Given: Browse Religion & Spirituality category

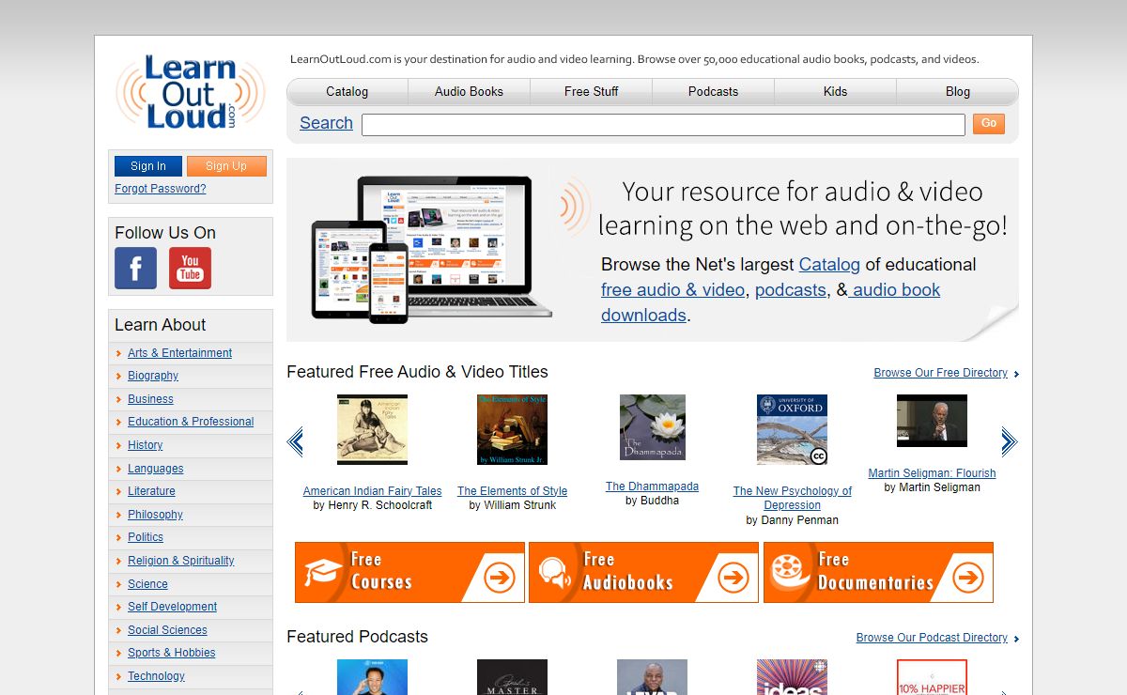Looking at the screenshot, I should [x=181, y=561].
